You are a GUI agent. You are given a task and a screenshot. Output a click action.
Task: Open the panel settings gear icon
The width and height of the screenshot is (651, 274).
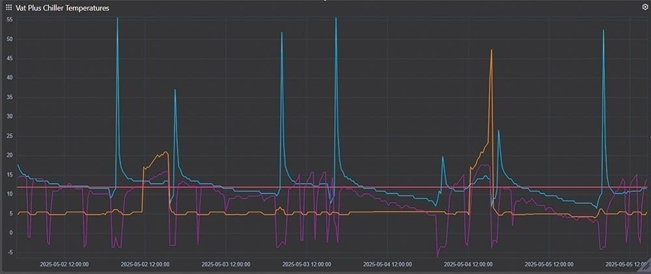pos(644,7)
